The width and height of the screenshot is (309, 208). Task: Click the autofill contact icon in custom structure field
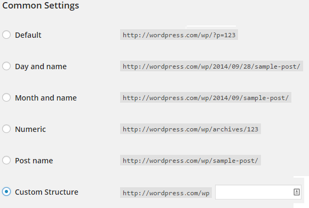pos(297,192)
